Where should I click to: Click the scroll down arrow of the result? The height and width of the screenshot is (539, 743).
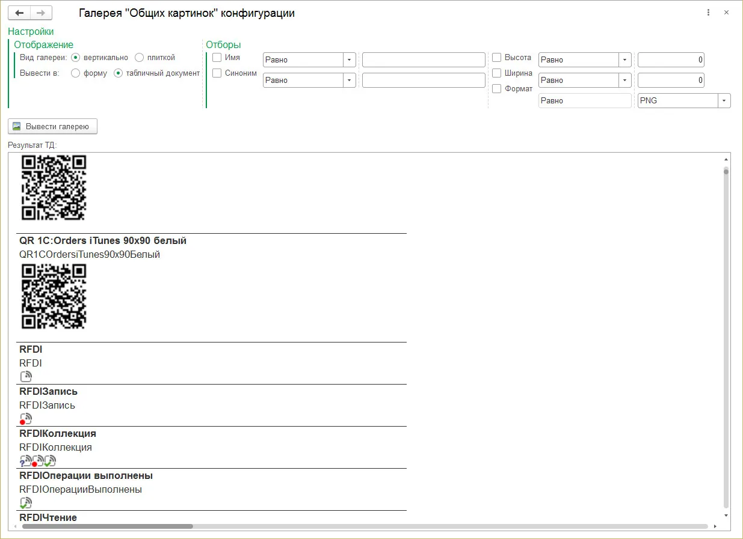point(726,516)
